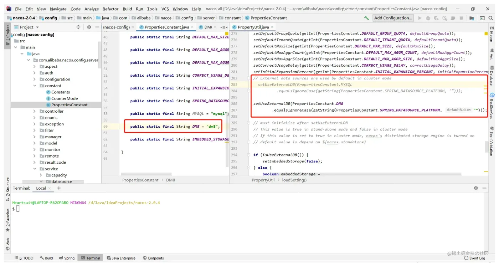The height and width of the screenshot is (266, 499).
Task: Open the Java Enterprise tool window
Action: click(121, 258)
